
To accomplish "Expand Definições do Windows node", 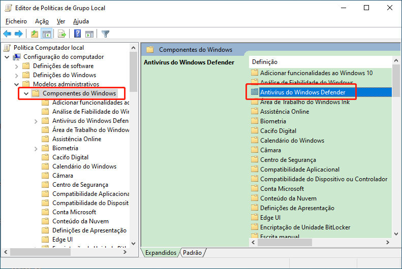I will coord(17,76).
